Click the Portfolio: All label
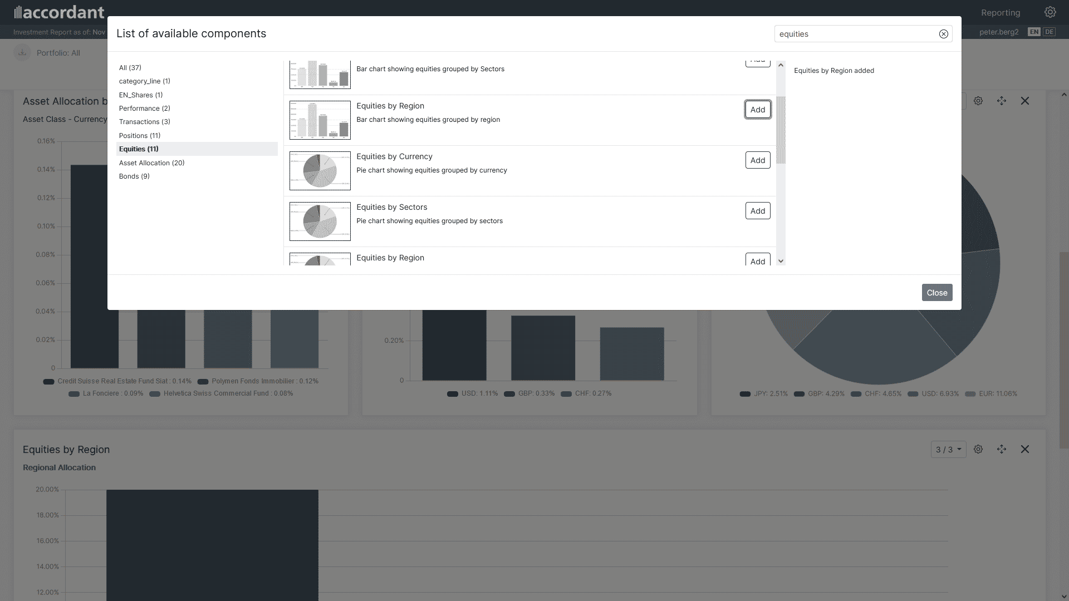Viewport: 1069px width, 601px height. 58,53
